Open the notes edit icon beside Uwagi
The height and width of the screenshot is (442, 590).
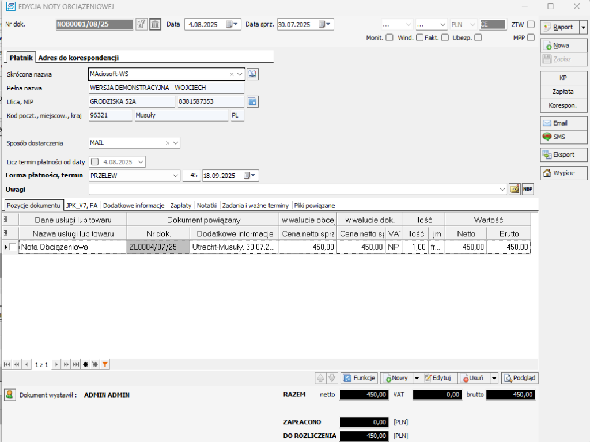tap(515, 190)
